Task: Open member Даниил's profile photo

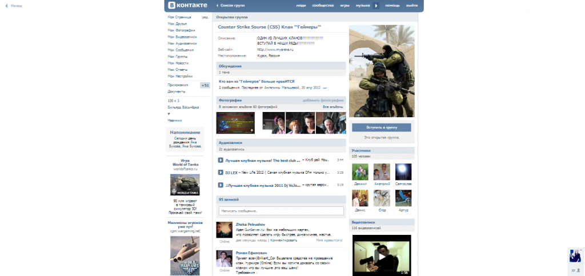Action: (x=360, y=172)
